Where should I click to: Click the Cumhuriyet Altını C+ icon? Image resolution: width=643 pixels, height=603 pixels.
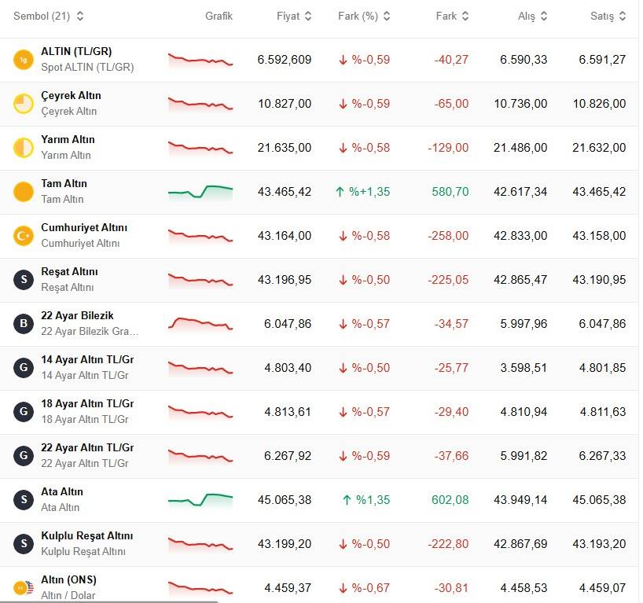(x=24, y=236)
